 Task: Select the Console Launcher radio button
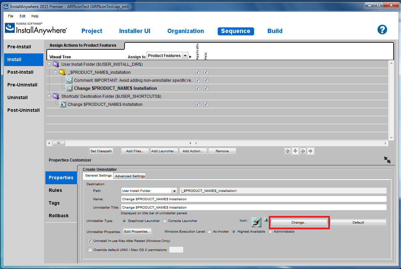165,221
